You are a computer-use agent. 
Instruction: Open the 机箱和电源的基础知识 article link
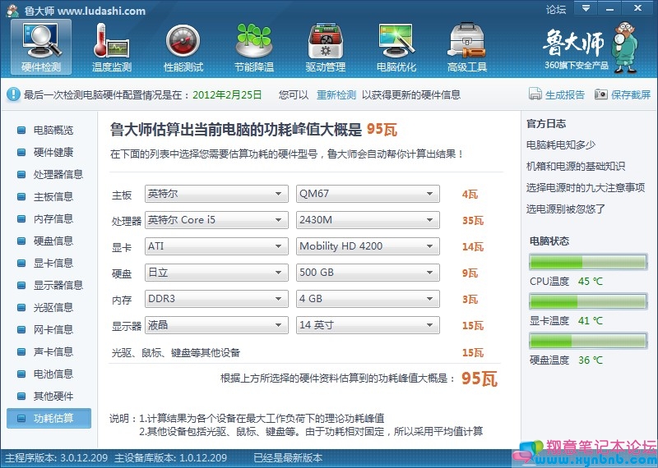click(x=576, y=167)
